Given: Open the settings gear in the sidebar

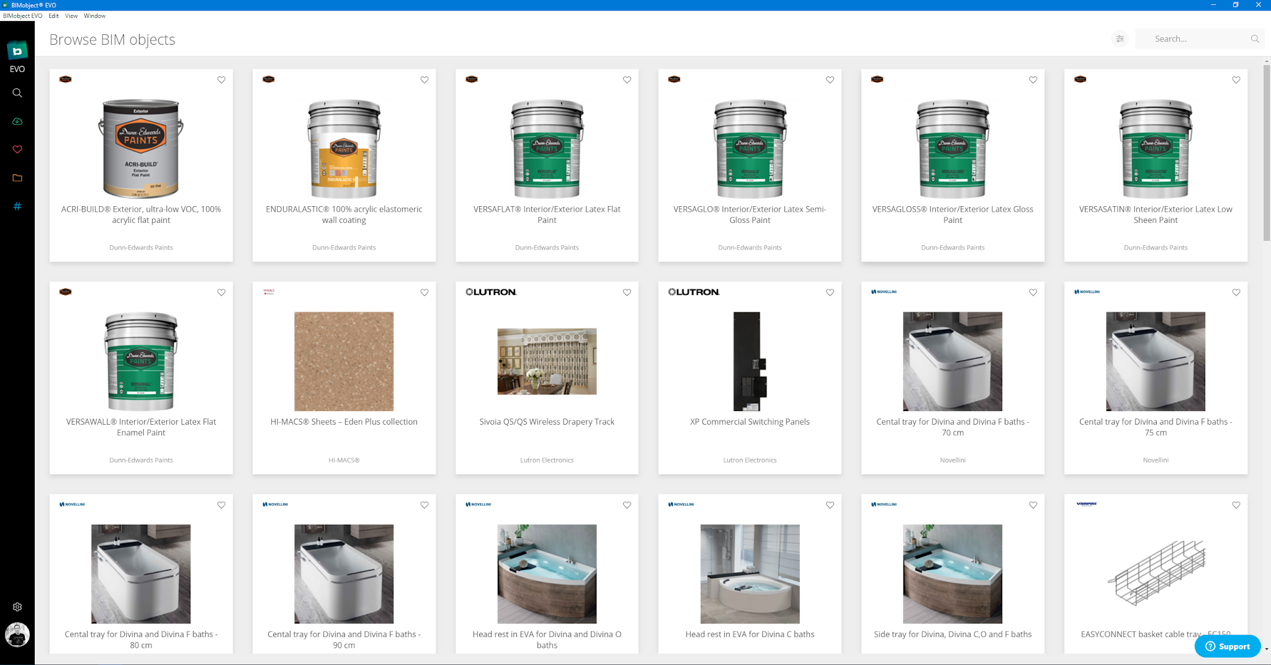Looking at the screenshot, I should tap(17, 607).
